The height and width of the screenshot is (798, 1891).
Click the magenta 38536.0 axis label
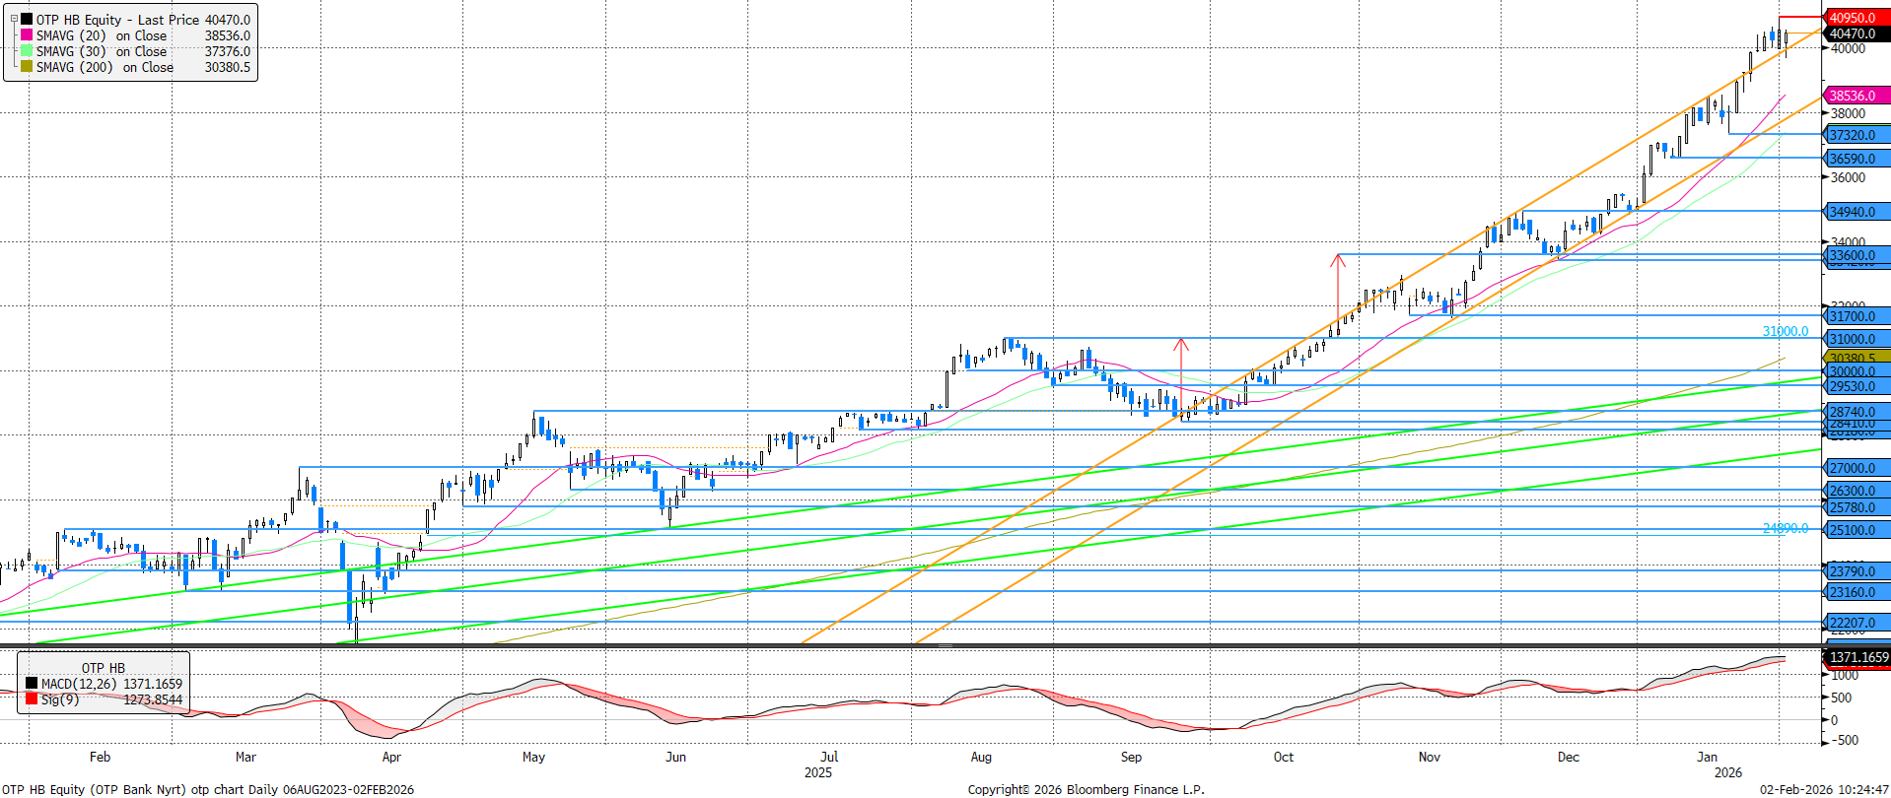point(1856,96)
